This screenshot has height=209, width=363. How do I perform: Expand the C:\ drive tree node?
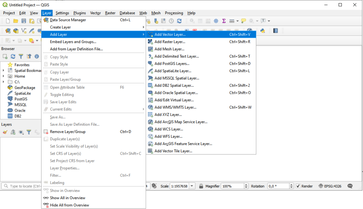point(3,82)
